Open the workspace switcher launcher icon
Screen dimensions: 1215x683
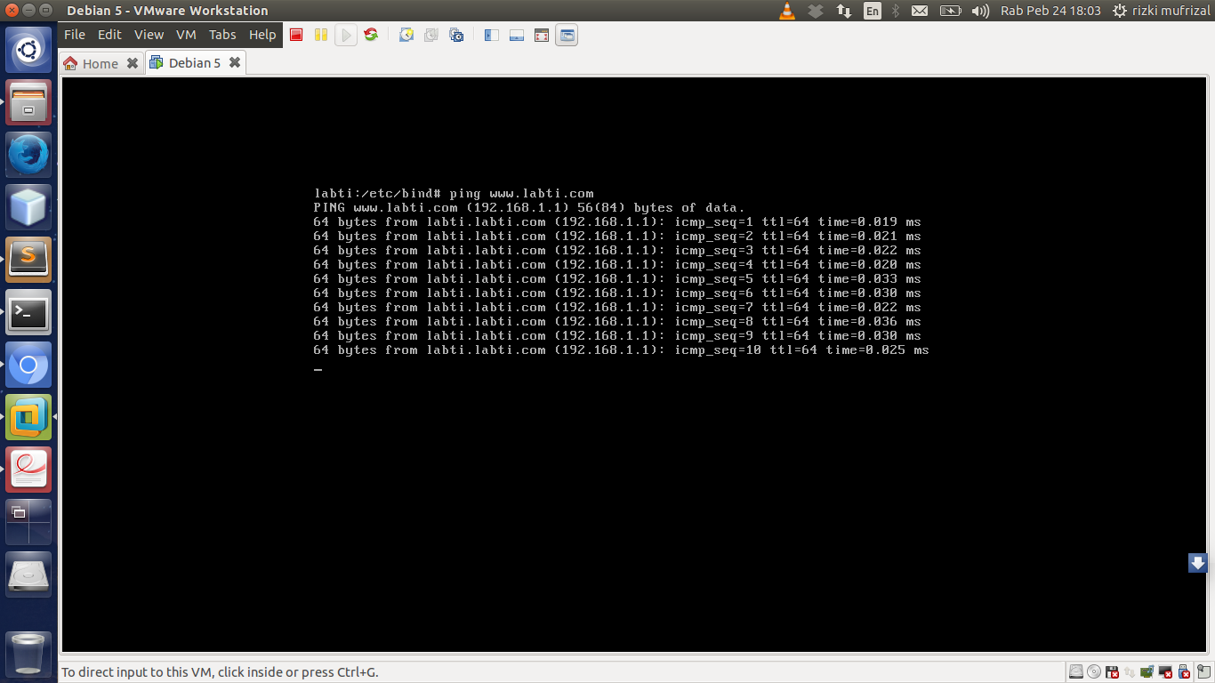[28, 522]
